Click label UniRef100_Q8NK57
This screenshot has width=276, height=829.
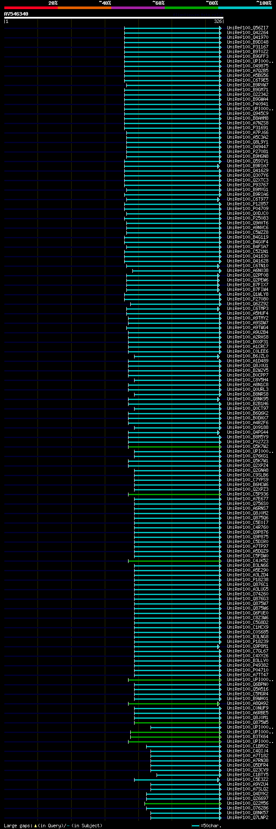pyautogui.click(x=248, y=813)
